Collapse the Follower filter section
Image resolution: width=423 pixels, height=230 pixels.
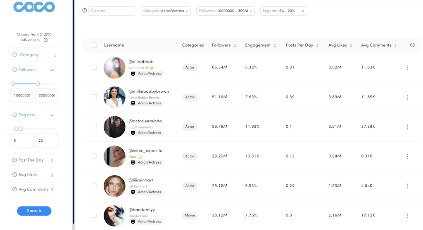(x=52, y=70)
